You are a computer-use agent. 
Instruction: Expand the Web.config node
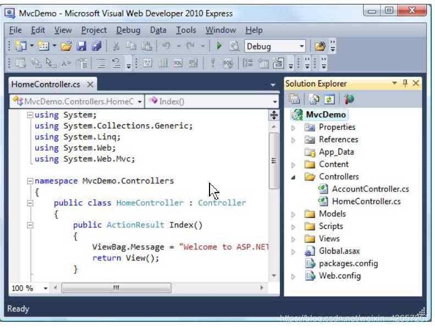(x=293, y=277)
